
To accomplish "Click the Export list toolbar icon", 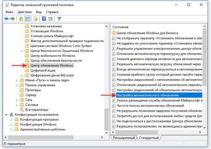I will [x=35, y=19].
